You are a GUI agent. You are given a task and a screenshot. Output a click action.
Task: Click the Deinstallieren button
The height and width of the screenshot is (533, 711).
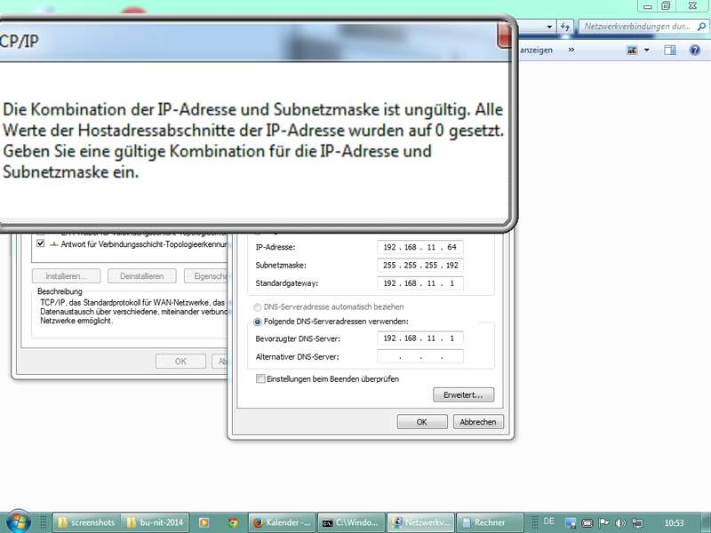(142, 276)
